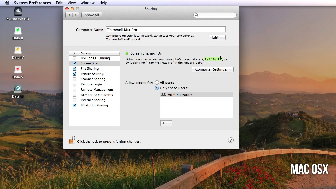Uncheck Bluetooth Sharing

point(74,105)
